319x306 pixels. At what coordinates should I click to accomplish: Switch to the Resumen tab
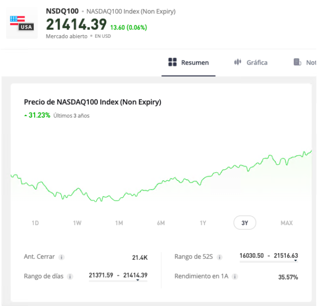coord(188,63)
